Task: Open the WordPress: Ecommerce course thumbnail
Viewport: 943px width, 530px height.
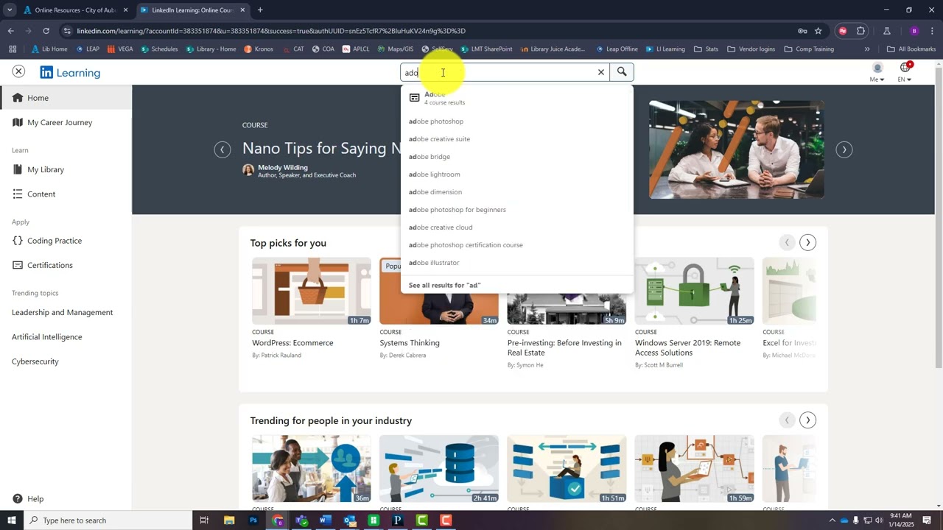Action: tap(312, 291)
